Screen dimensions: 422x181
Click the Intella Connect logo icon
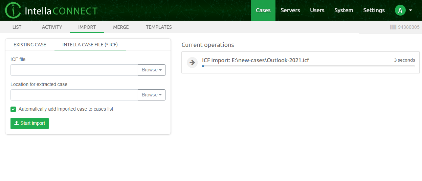tap(13, 10)
